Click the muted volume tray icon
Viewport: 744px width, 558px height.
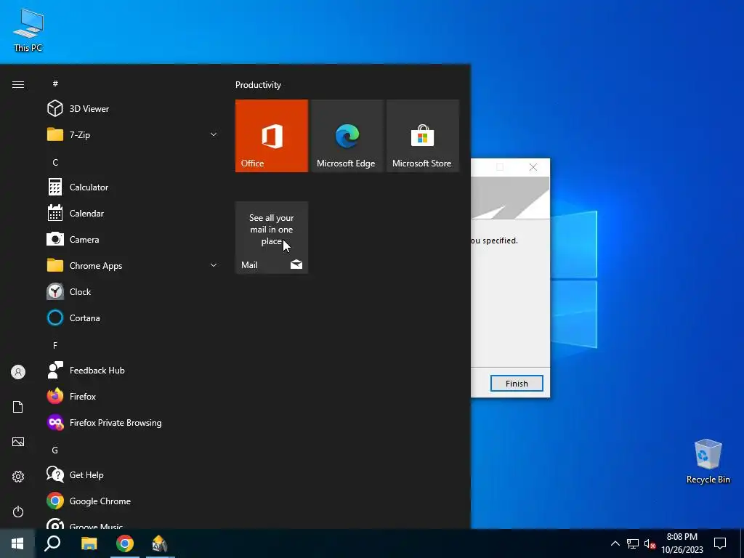[x=650, y=543]
